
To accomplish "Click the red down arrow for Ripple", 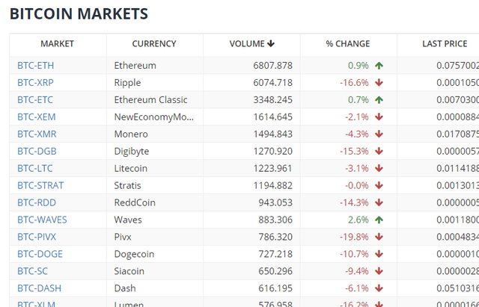I will point(379,83).
